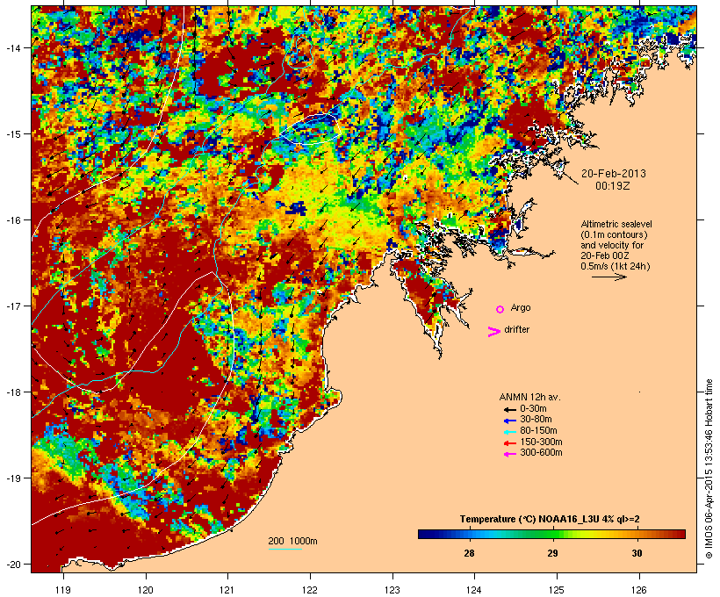This screenshot has width=720, height=597.
Task: Click the Temperature NOAA16_L3U colorbar title
Action: (x=550, y=519)
